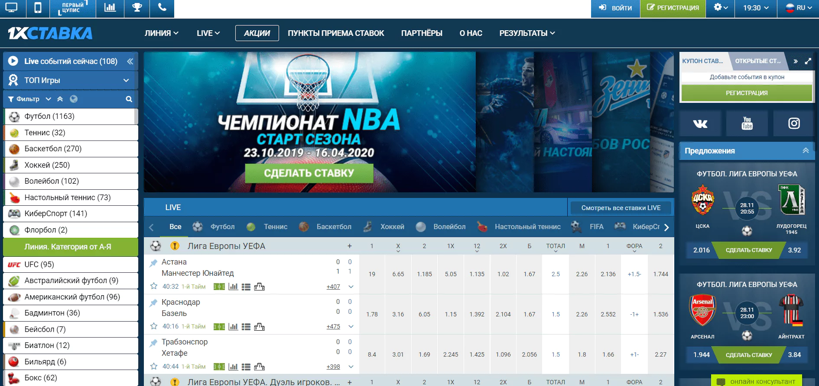Open the VK social network page
The width and height of the screenshot is (819, 386).
click(700, 124)
